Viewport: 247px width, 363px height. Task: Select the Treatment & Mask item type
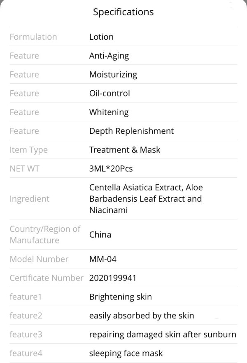(x=125, y=150)
